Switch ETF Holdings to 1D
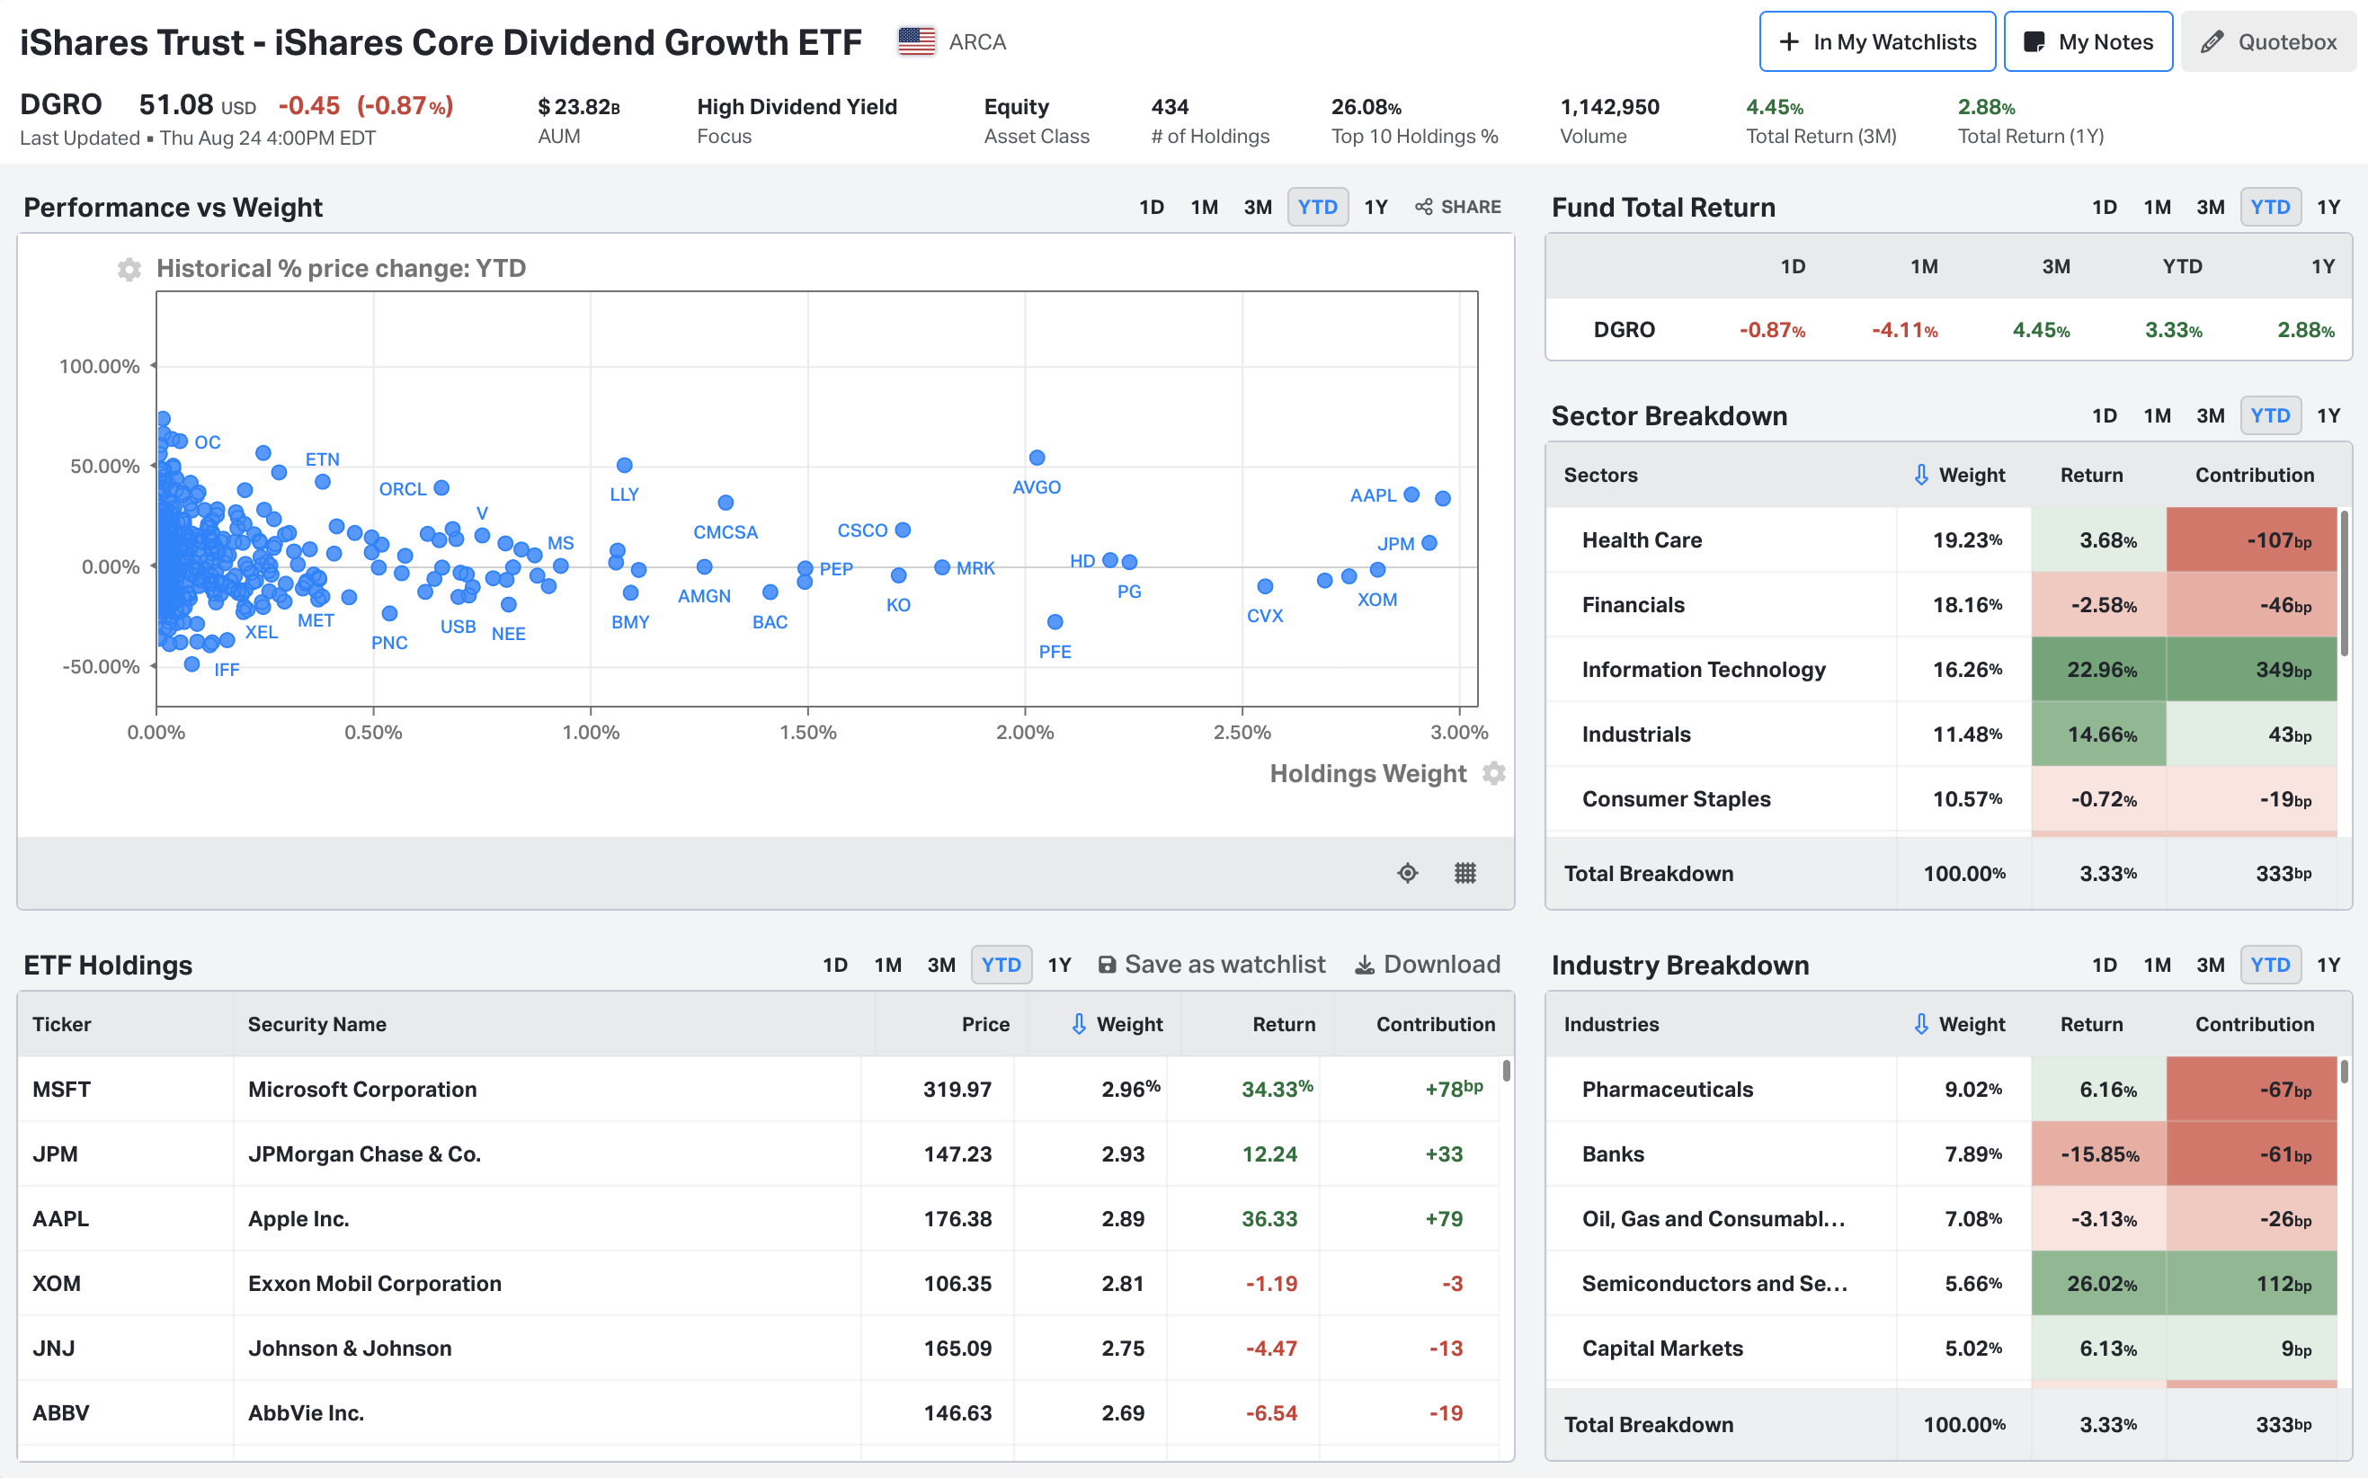Viewport: 2368px width, 1478px height. point(834,965)
